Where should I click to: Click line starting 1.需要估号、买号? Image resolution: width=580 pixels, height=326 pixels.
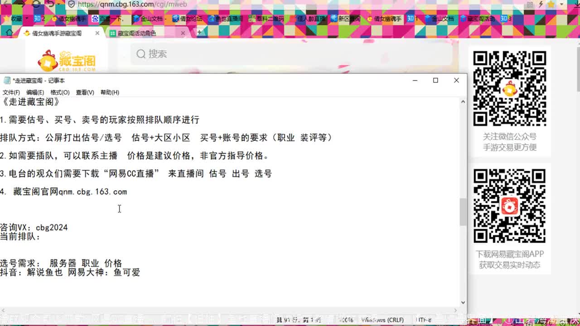[100, 120]
